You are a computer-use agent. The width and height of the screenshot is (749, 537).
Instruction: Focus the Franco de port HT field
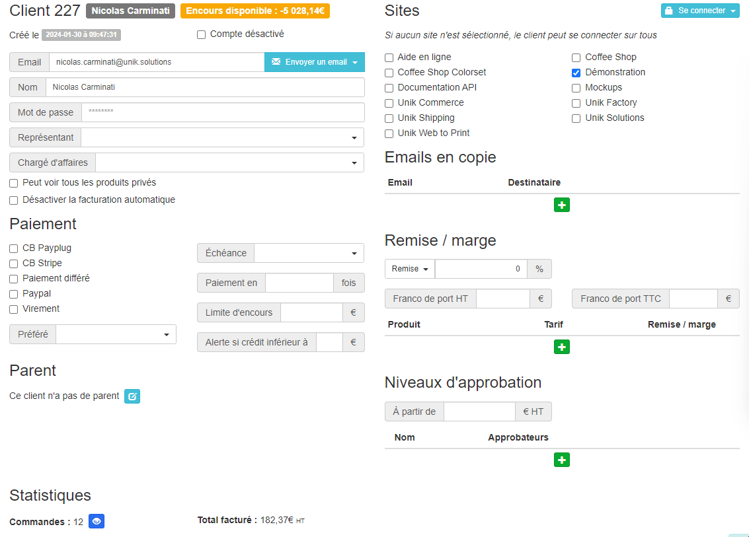click(502, 299)
